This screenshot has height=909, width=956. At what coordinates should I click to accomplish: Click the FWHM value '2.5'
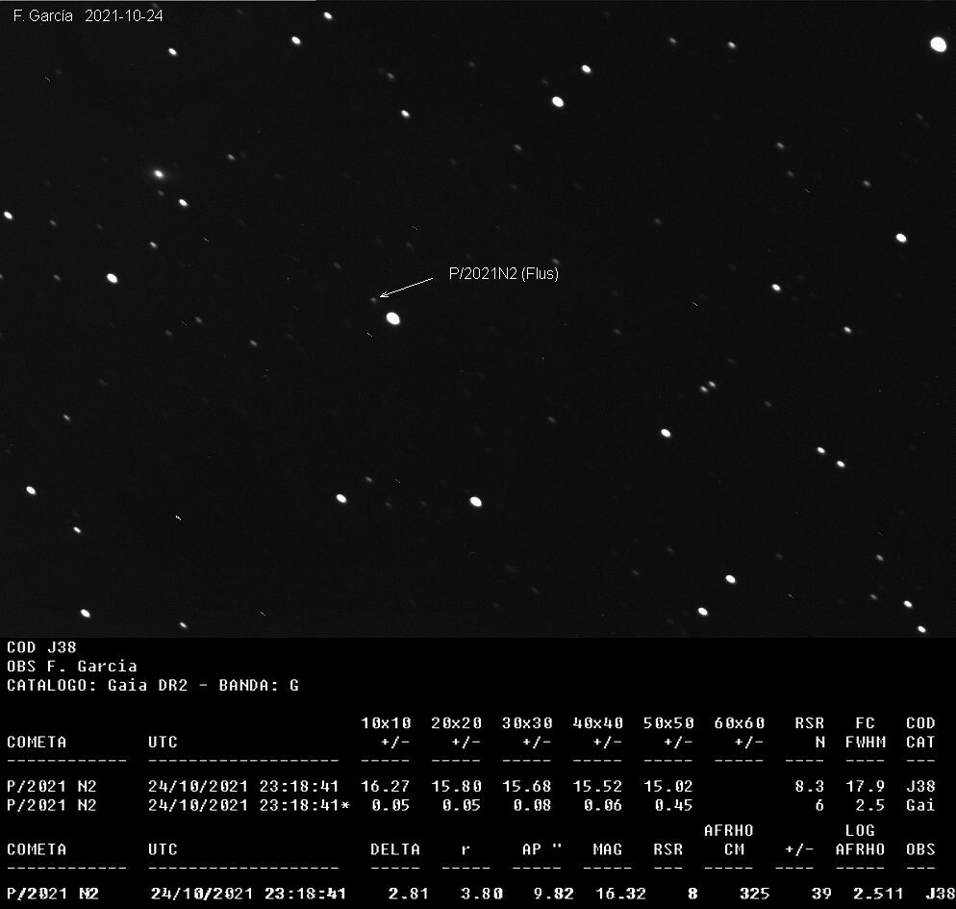pos(870,805)
